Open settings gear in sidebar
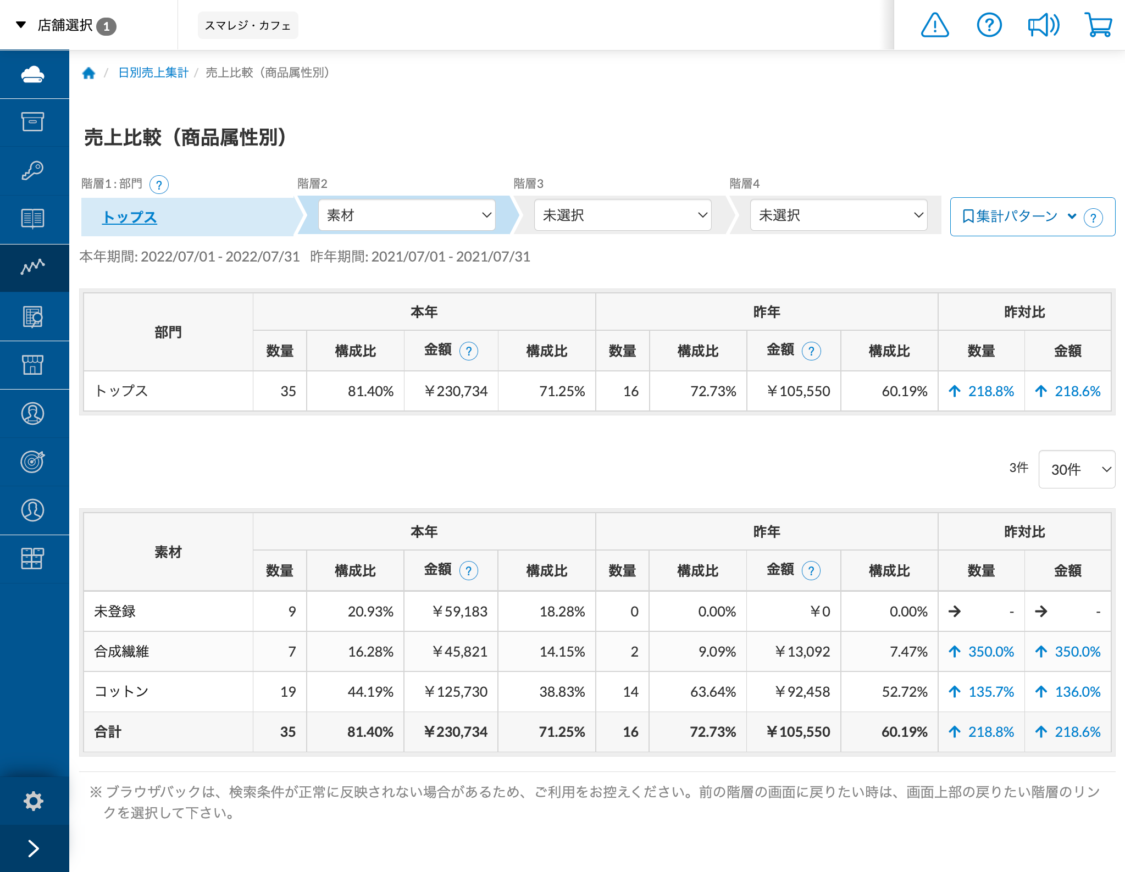The image size is (1125, 872). (x=33, y=801)
